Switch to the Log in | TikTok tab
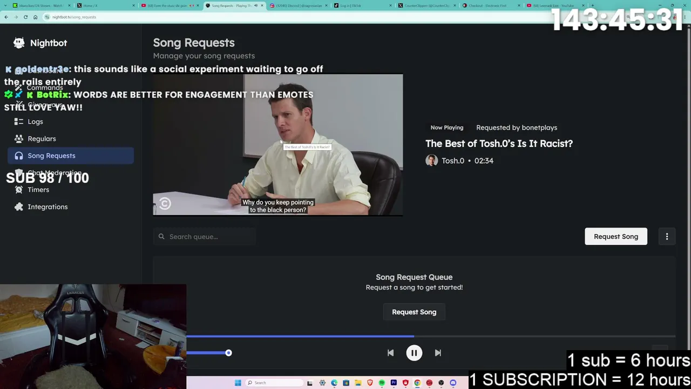This screenshot has height=389, width=691. click(x=362, y=5)
